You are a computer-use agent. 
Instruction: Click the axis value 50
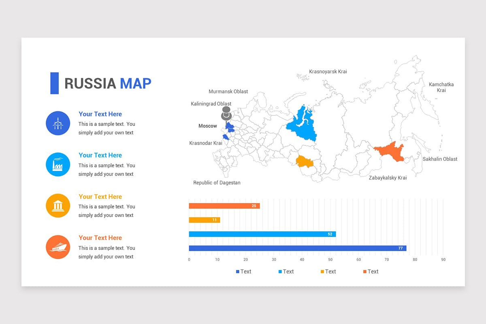point(330,260)
